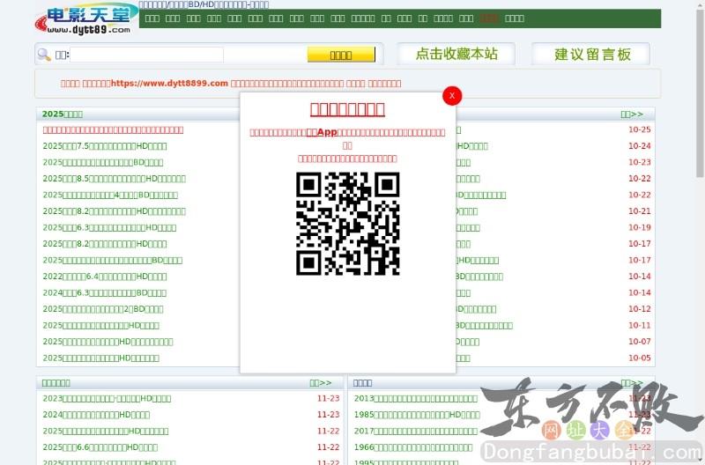Click the dytt89.com site logo

click(x=85, y=19)
